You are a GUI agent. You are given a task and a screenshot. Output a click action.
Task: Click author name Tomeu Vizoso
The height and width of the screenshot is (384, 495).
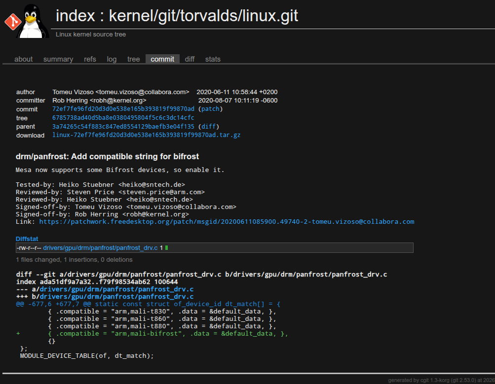tap(121, 92)
